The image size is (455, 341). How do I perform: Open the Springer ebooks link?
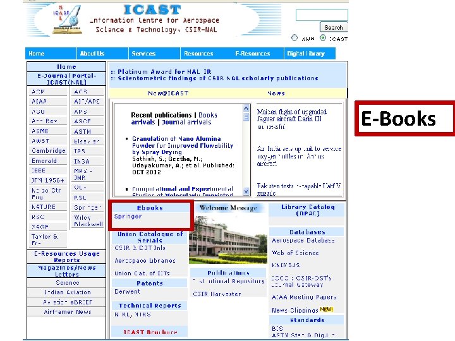(x=128, y=217)
